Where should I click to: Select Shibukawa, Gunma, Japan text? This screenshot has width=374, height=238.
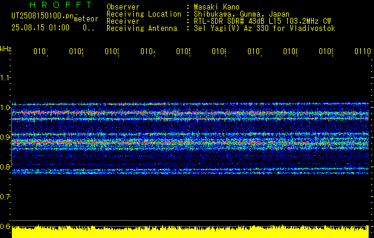point(241,14)
